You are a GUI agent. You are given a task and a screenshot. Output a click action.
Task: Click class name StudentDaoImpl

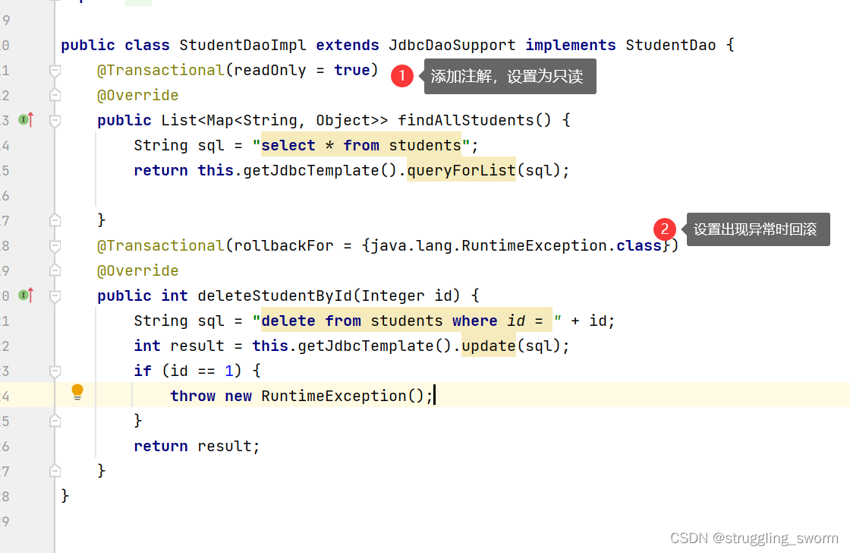(242, 45)
